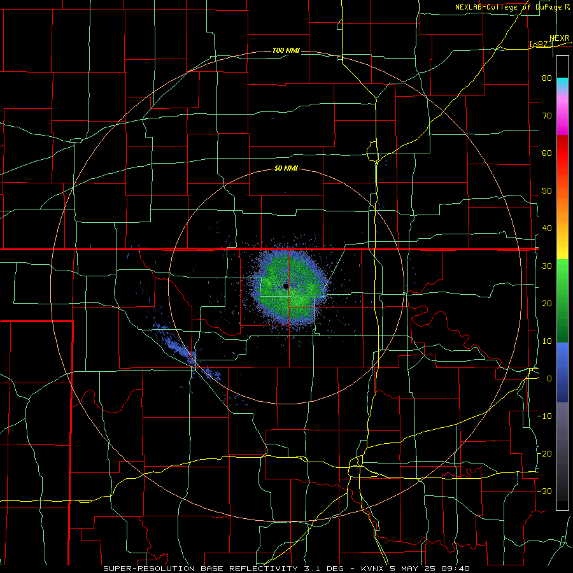Click the 10 value on color scale
The width and height of the screenshot is (573, 573).
coord(547,341)
